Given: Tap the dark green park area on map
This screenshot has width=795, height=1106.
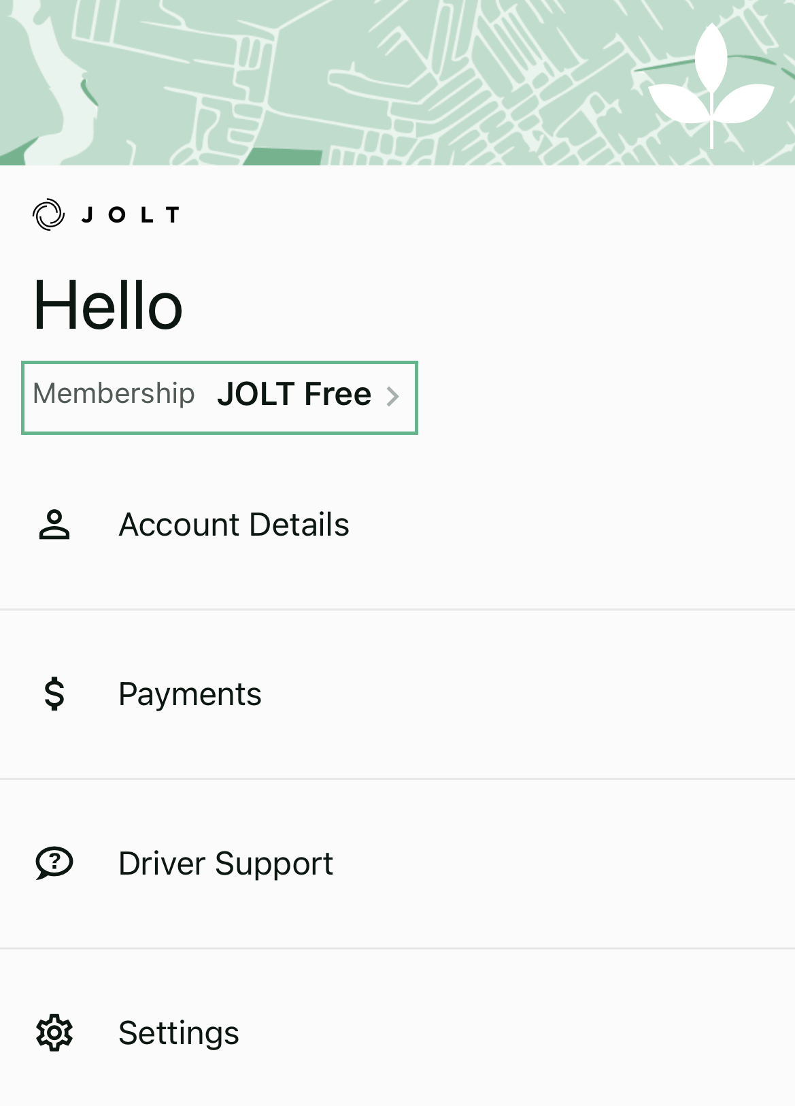Looking at the screenshot, I should point(284,157).
